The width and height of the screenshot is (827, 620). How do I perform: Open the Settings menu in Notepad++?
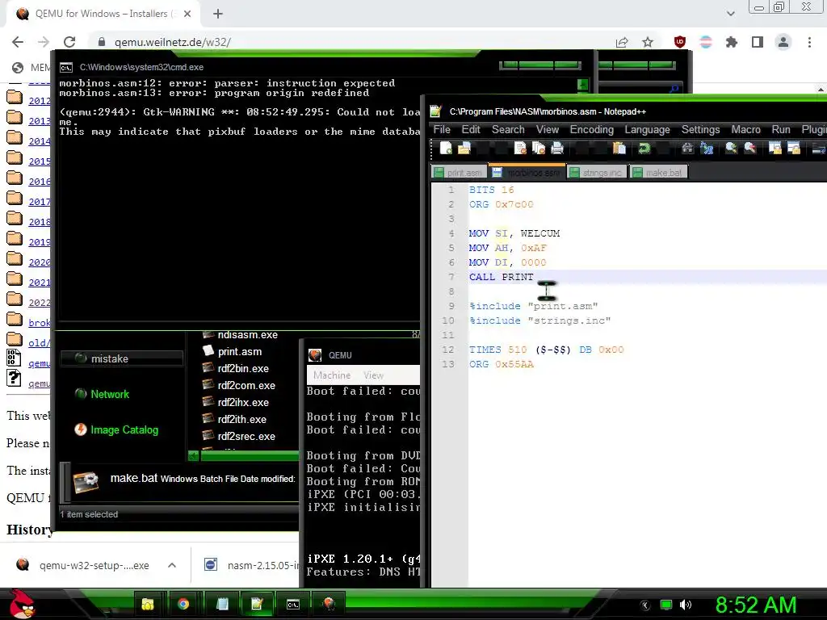click(x=700, y=130)
